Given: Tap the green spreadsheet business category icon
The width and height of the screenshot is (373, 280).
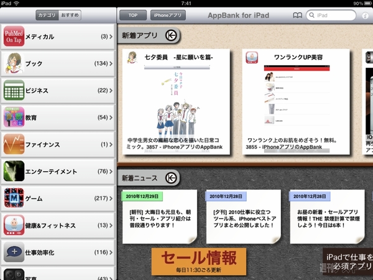Looking at the screenshot, I should (14, 90).
